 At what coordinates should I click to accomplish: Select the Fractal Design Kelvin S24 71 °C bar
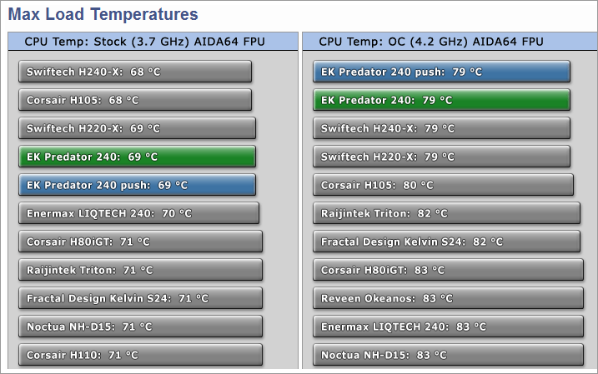point(140,298)
